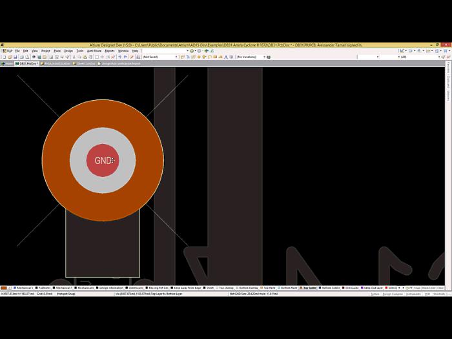Open the Reports menu

click(x=110, y=51)
